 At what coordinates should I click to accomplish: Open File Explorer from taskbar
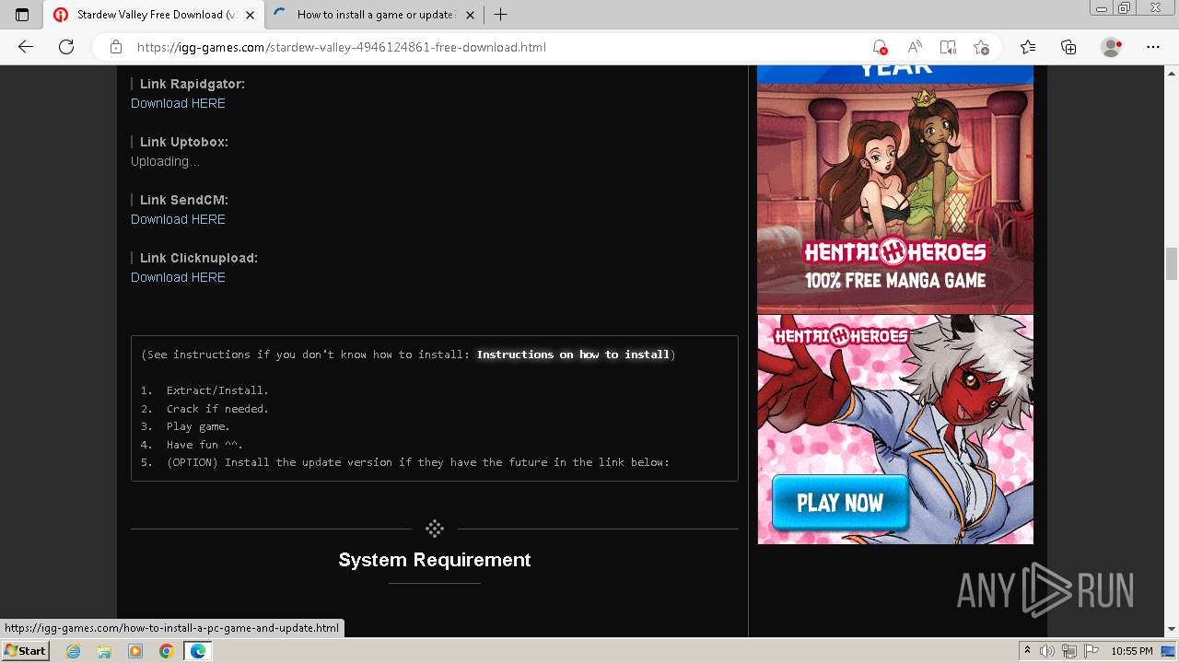click(104, 651)
